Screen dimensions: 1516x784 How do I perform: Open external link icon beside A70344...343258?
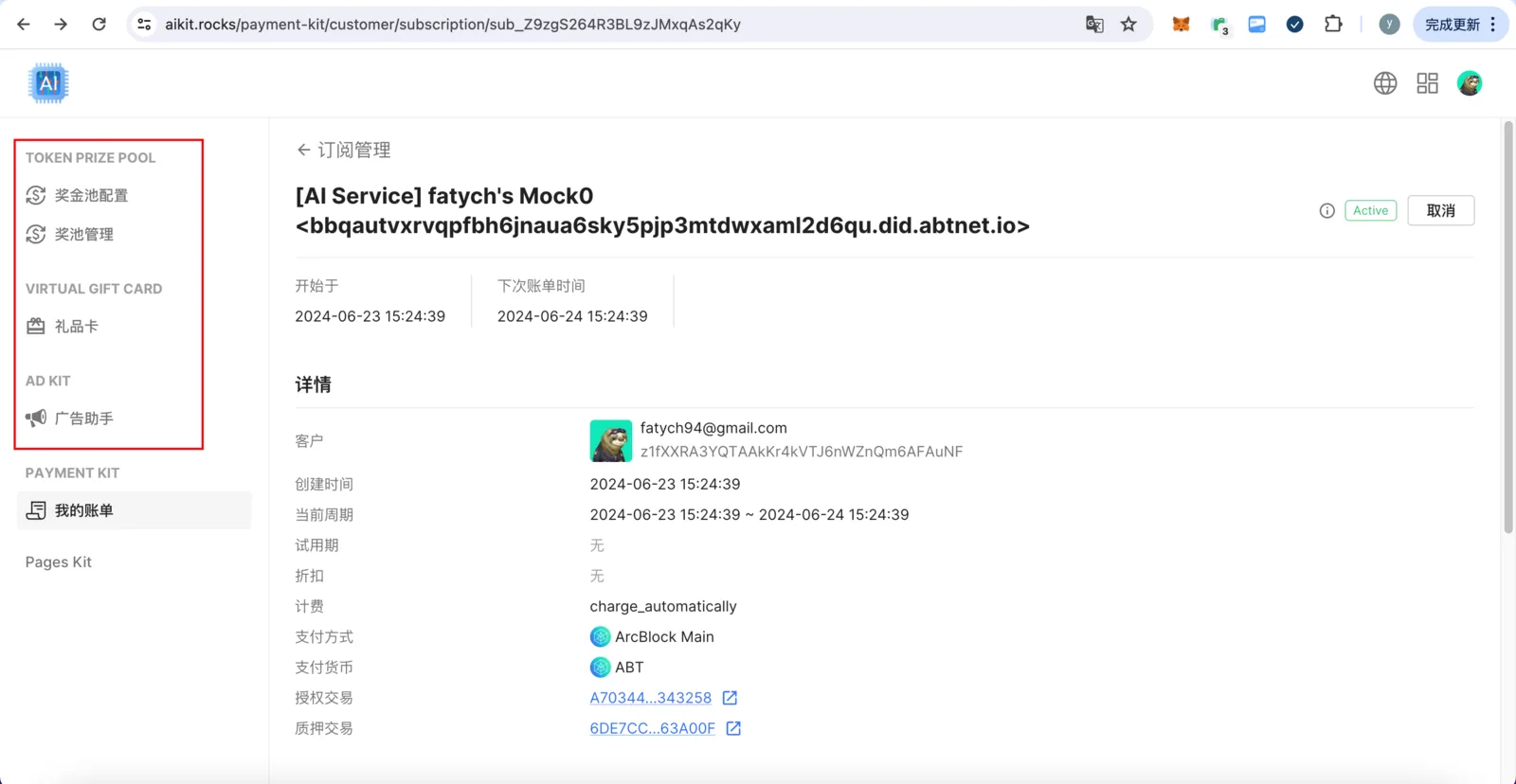730,698
